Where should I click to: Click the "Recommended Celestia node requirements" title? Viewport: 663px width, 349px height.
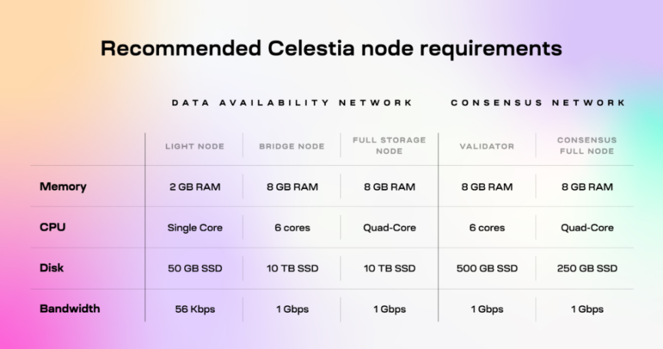tap(331, 48)
